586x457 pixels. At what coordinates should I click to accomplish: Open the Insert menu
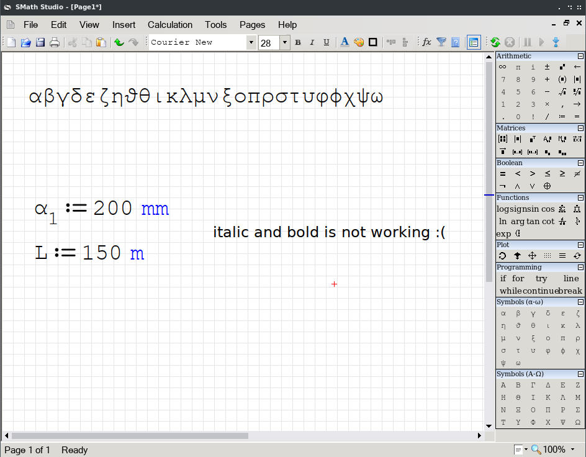124,25
